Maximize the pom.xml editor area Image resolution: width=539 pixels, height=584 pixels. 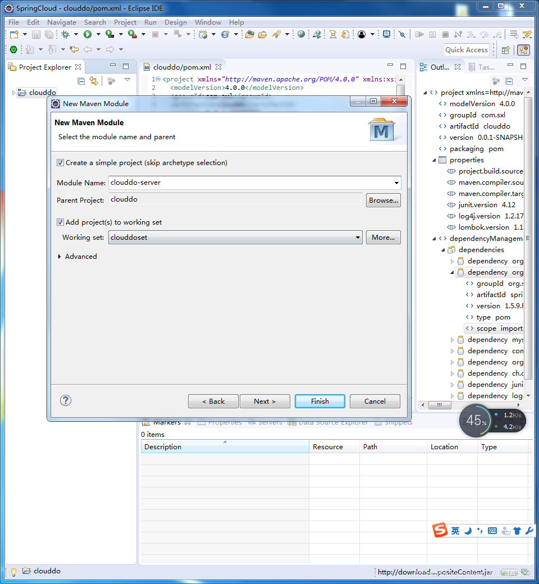click(403, 66)
